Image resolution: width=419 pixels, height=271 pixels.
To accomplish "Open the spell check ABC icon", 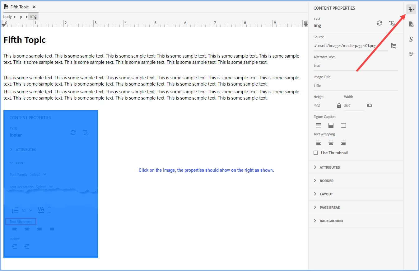I will [411, 54].
